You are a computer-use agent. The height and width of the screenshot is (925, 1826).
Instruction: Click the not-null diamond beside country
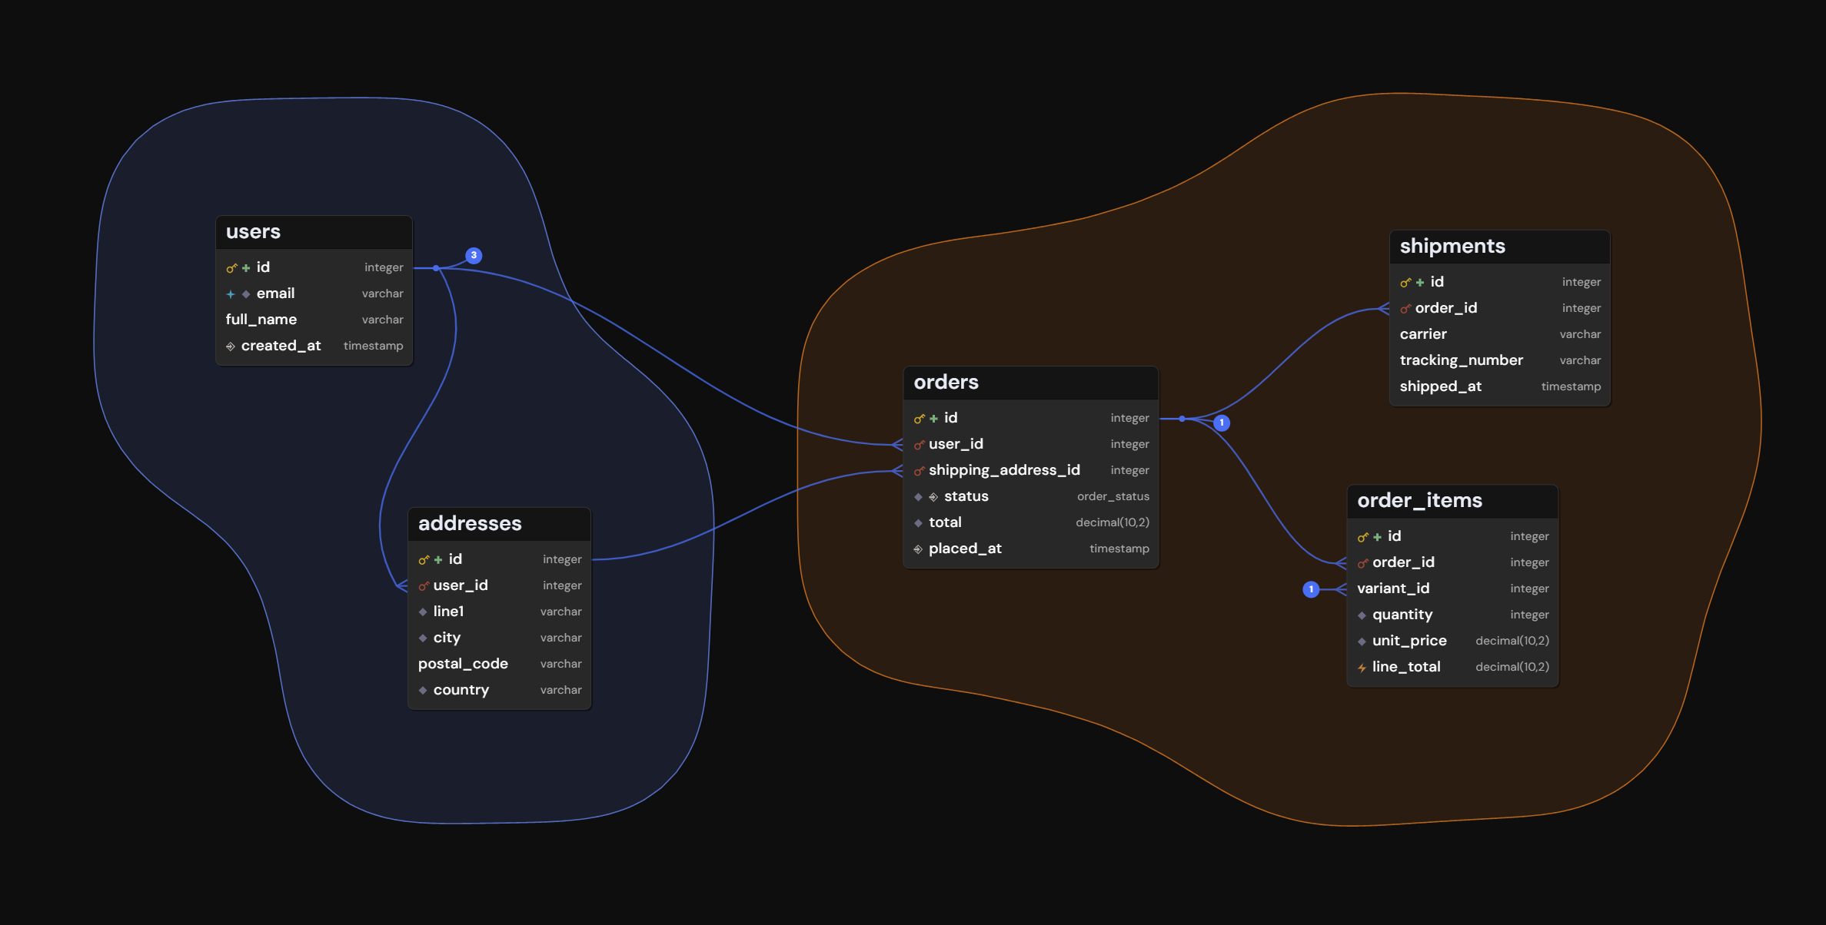[423, 691]
